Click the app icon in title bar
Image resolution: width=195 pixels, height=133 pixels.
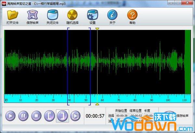coord(4,4)
